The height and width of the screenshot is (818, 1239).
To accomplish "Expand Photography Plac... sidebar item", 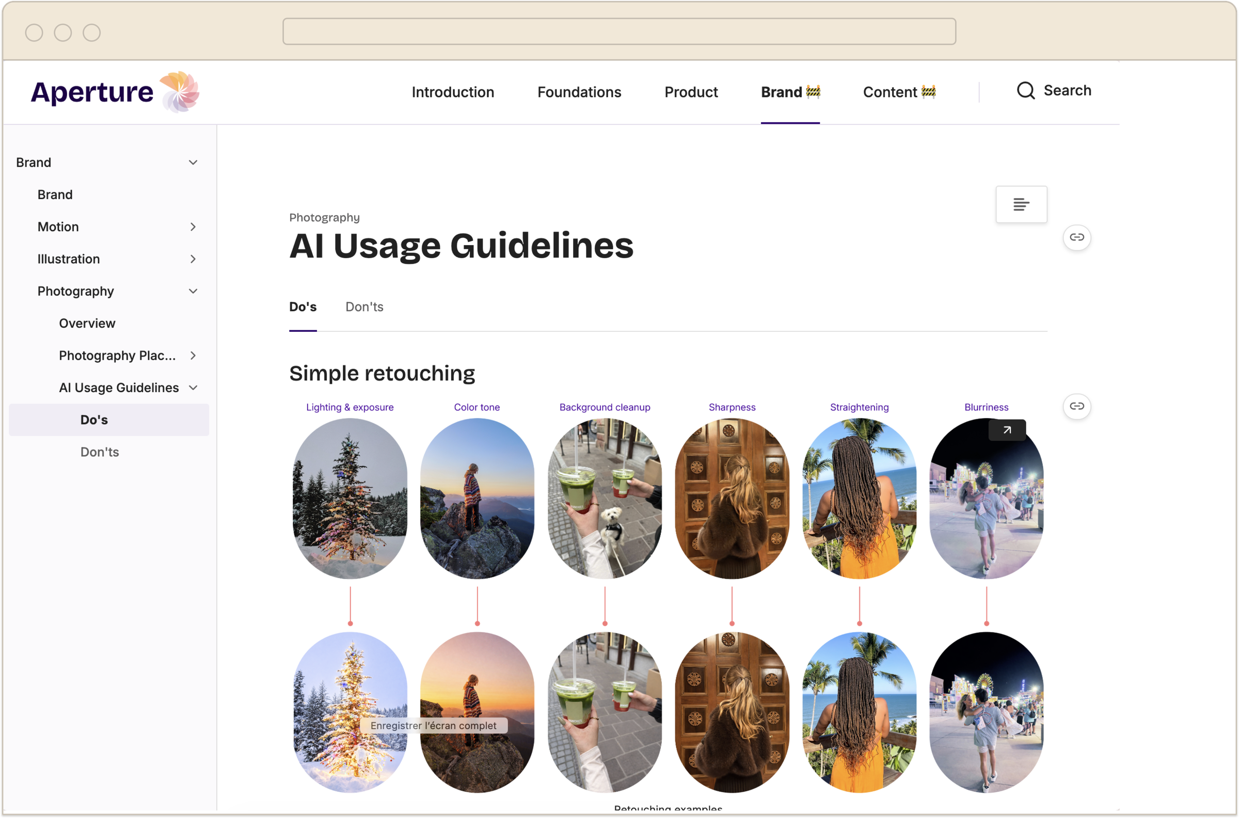I will pyautogui.click(x=193, y=355).
